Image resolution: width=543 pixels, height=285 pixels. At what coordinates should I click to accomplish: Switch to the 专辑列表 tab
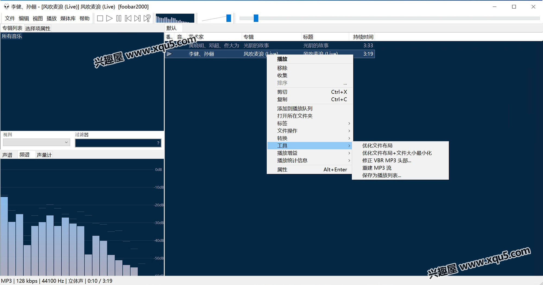[12, 28]
